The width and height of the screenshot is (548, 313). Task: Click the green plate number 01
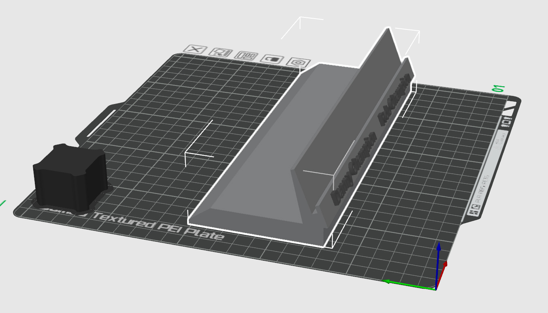click(498, 88)
